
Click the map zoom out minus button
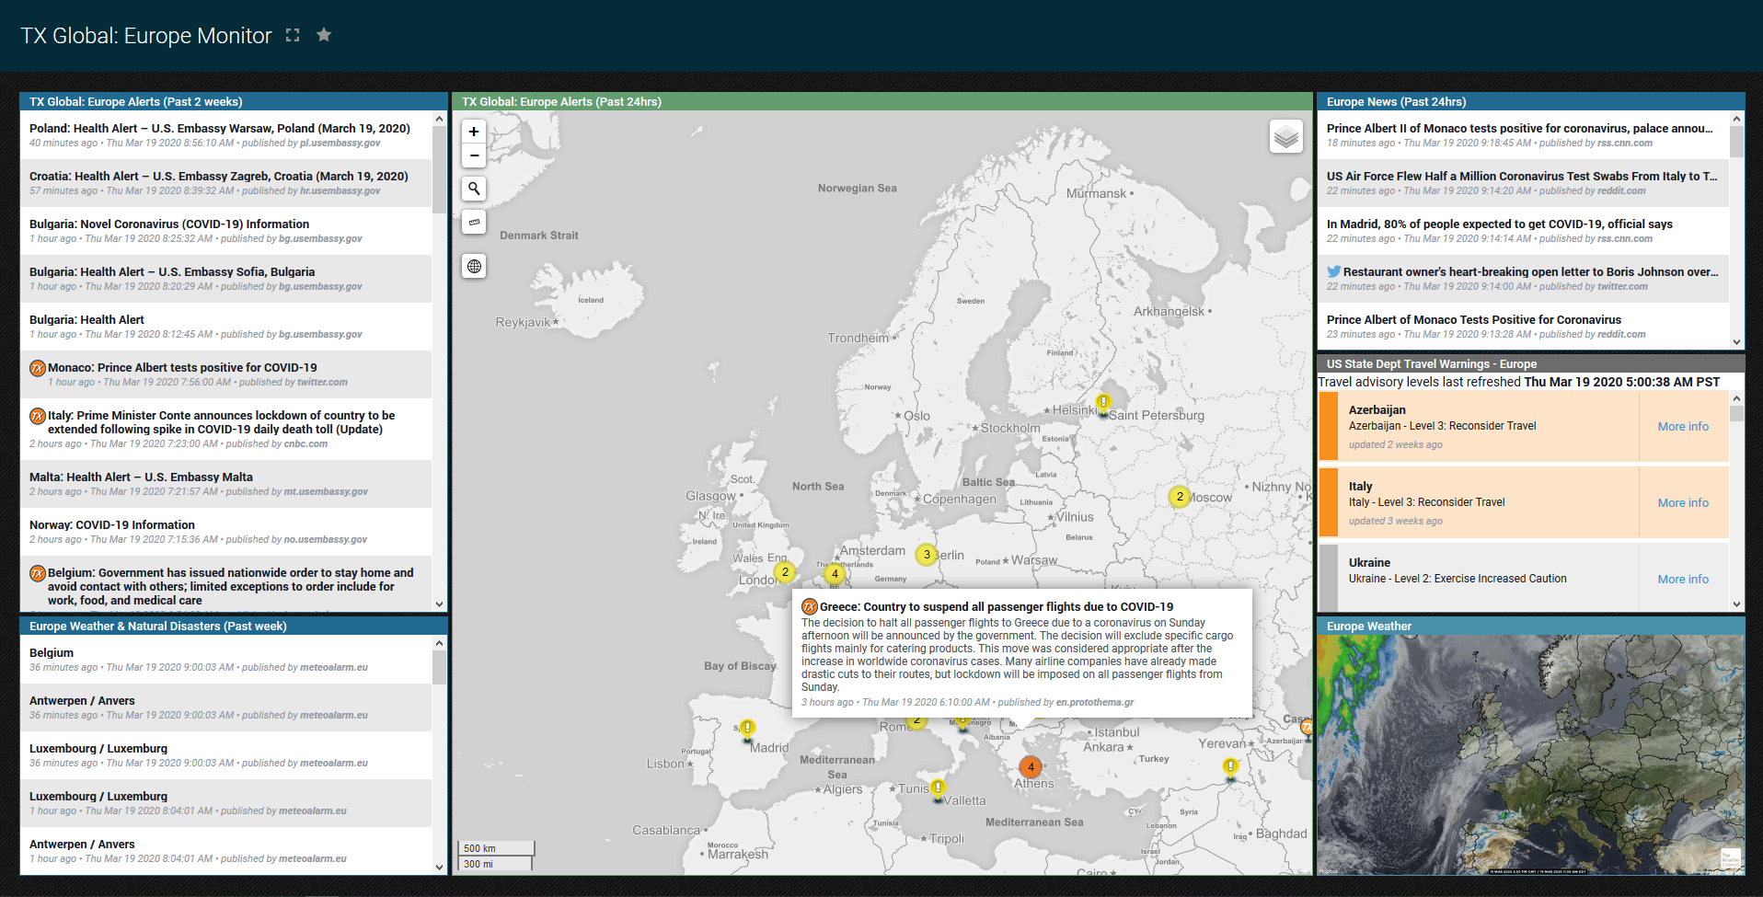474,155
